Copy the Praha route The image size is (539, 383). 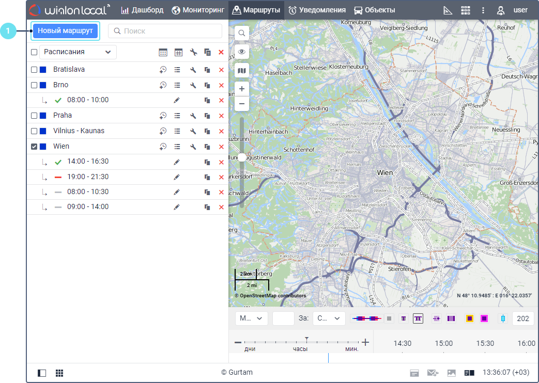207,116
